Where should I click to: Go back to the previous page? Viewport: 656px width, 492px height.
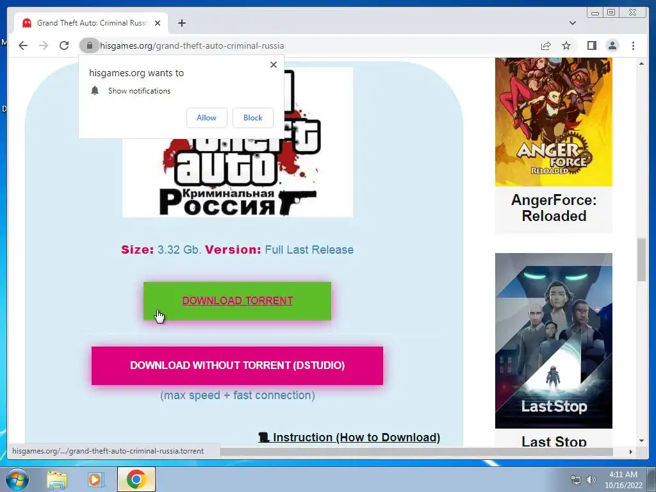click(x=23, y=45)
